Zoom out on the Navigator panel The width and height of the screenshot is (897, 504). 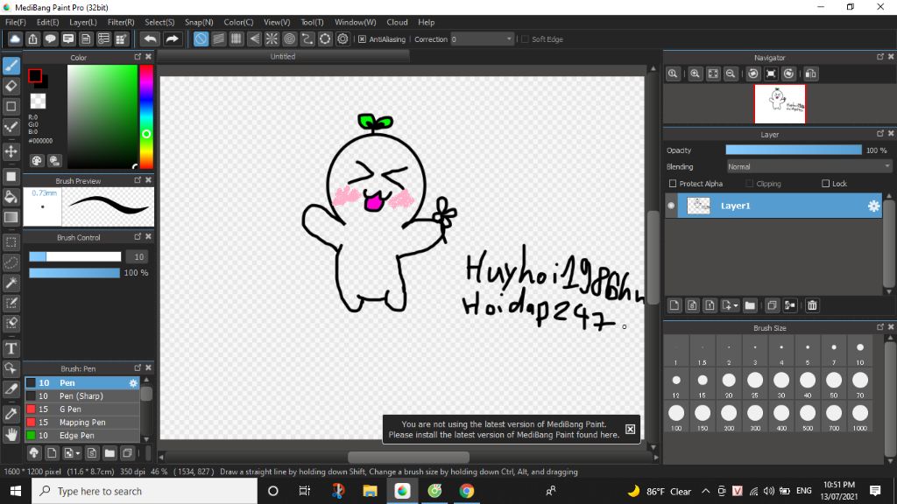731,73
